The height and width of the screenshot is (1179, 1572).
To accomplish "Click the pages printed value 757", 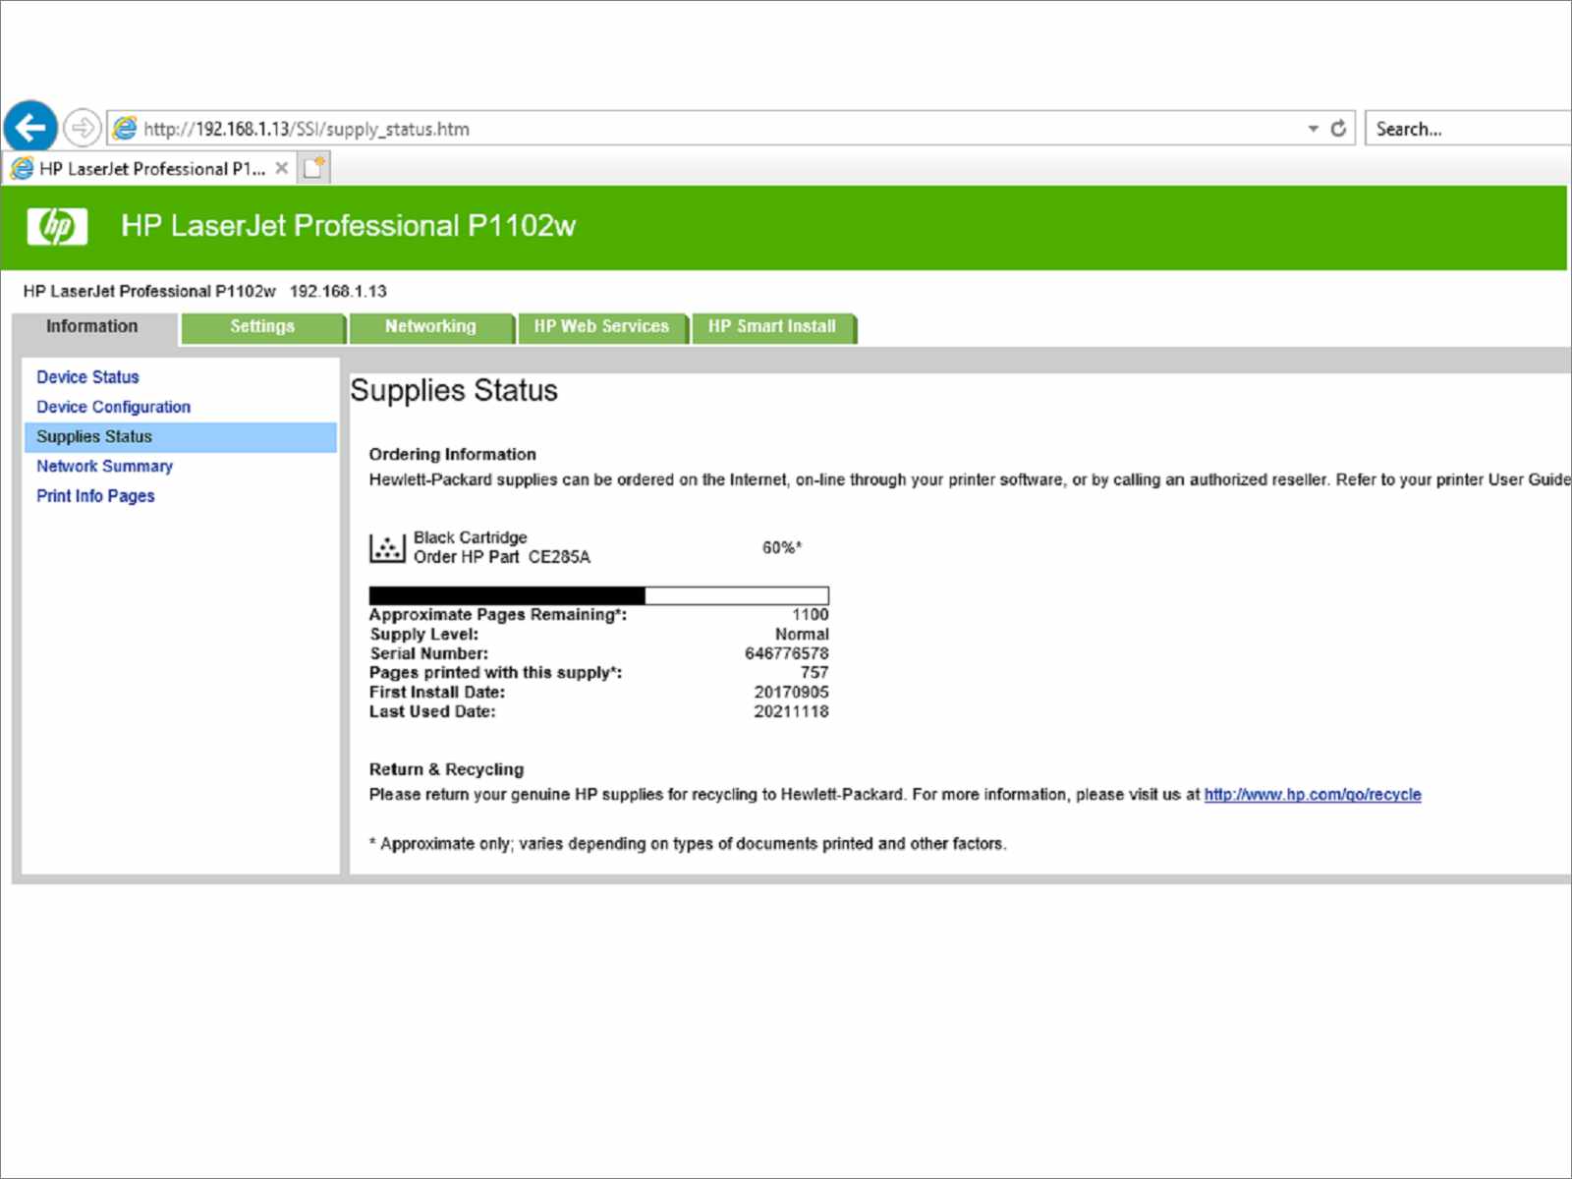I will coord(814,673).
